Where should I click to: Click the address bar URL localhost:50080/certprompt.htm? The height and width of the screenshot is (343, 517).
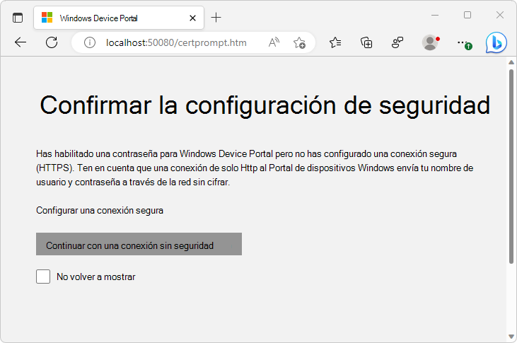pyautogui.click(x=176, y=42)
